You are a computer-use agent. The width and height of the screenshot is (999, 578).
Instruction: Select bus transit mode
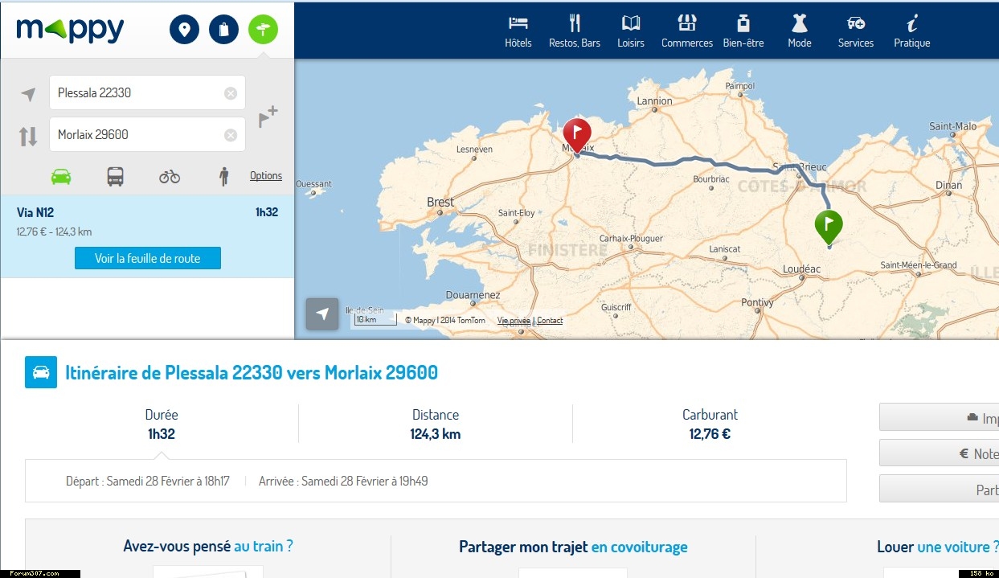coord(115,177)
